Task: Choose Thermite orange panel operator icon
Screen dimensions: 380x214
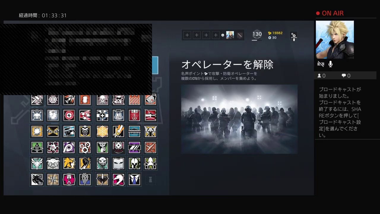Action: [85, 100]
